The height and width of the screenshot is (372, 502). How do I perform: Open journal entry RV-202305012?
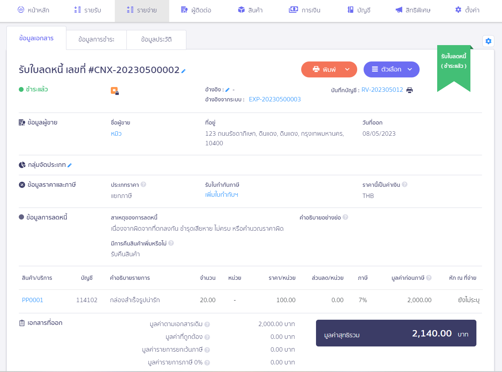382,90
